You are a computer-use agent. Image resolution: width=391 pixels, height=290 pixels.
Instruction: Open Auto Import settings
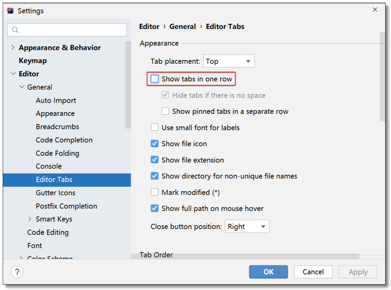[56, 100]
